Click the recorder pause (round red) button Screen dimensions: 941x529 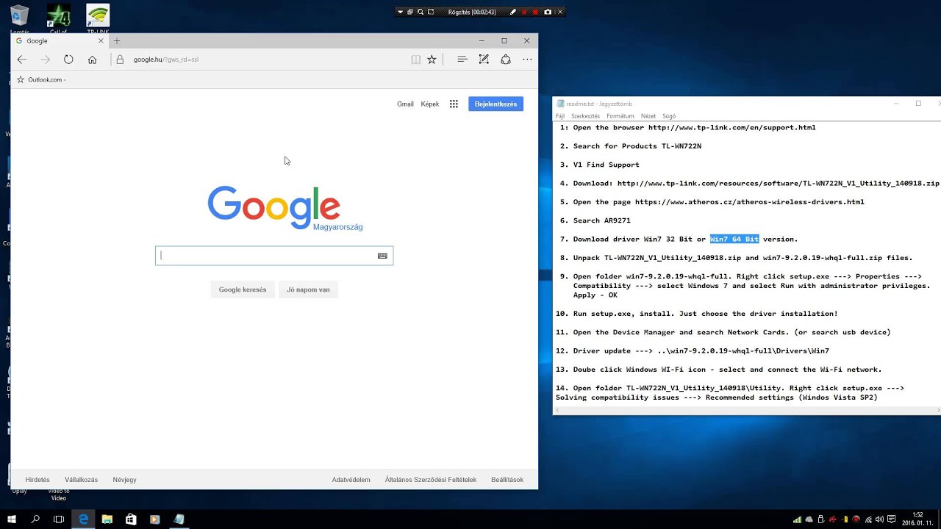[x=524, y=12]
